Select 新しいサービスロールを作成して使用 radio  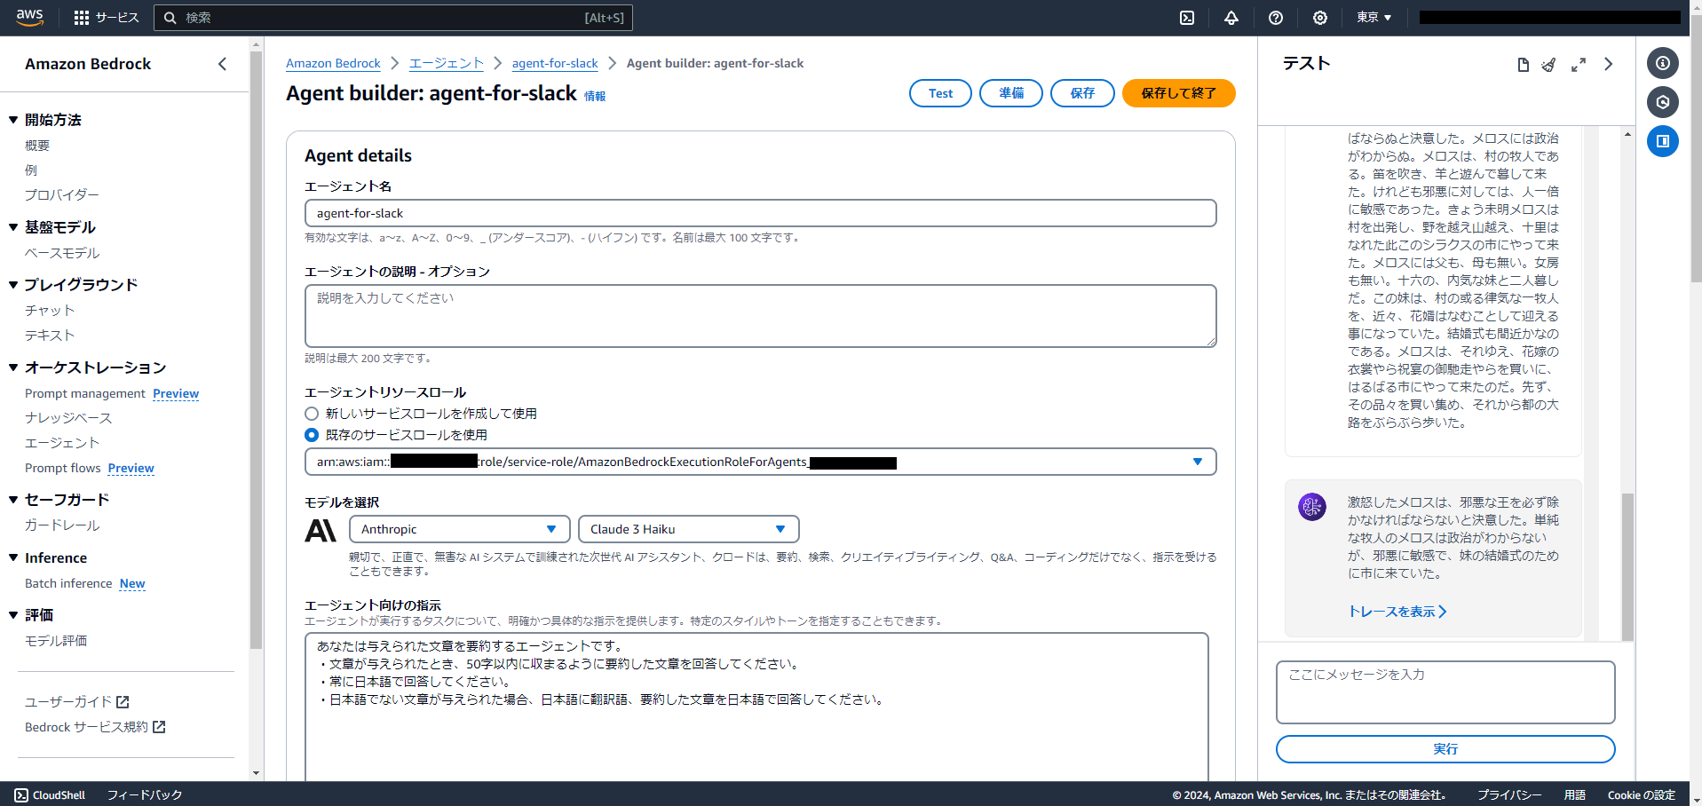click(312, 414)
